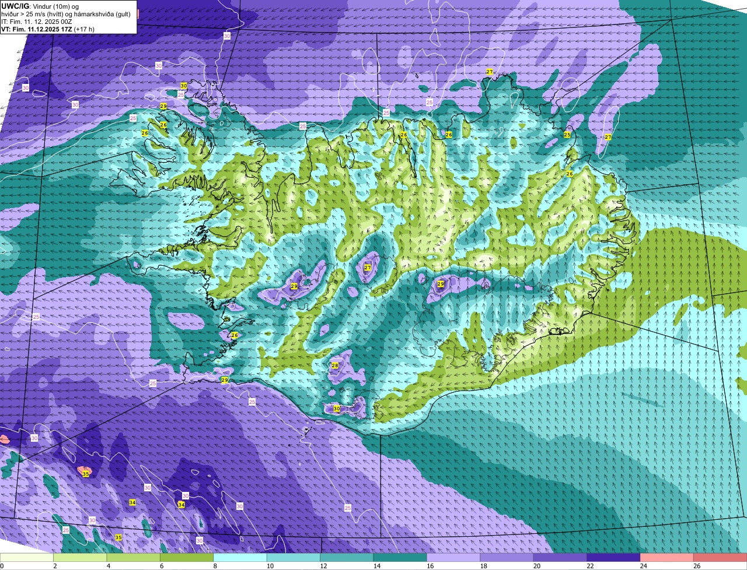Click the yellow '28' gust label

(x=335, y=365)
